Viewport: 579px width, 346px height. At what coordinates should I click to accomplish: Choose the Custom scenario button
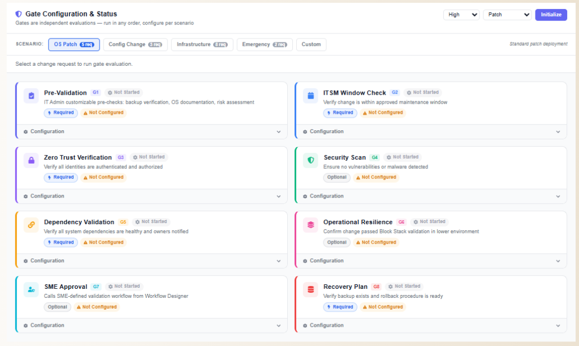tap(311, 45)
